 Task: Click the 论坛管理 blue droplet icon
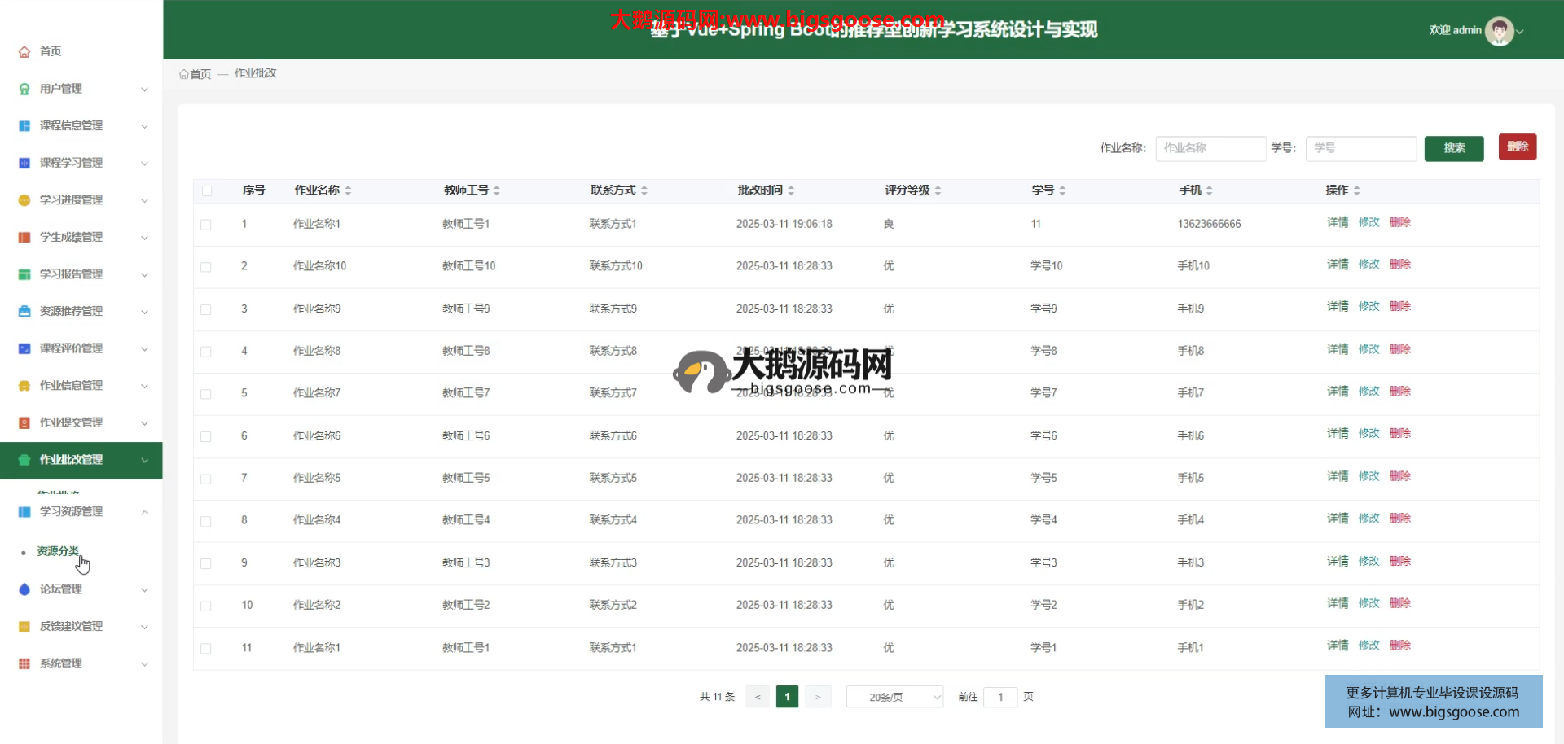[x=24, y=589]
